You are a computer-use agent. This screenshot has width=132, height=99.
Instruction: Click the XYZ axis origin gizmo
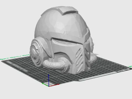point(50,81)
